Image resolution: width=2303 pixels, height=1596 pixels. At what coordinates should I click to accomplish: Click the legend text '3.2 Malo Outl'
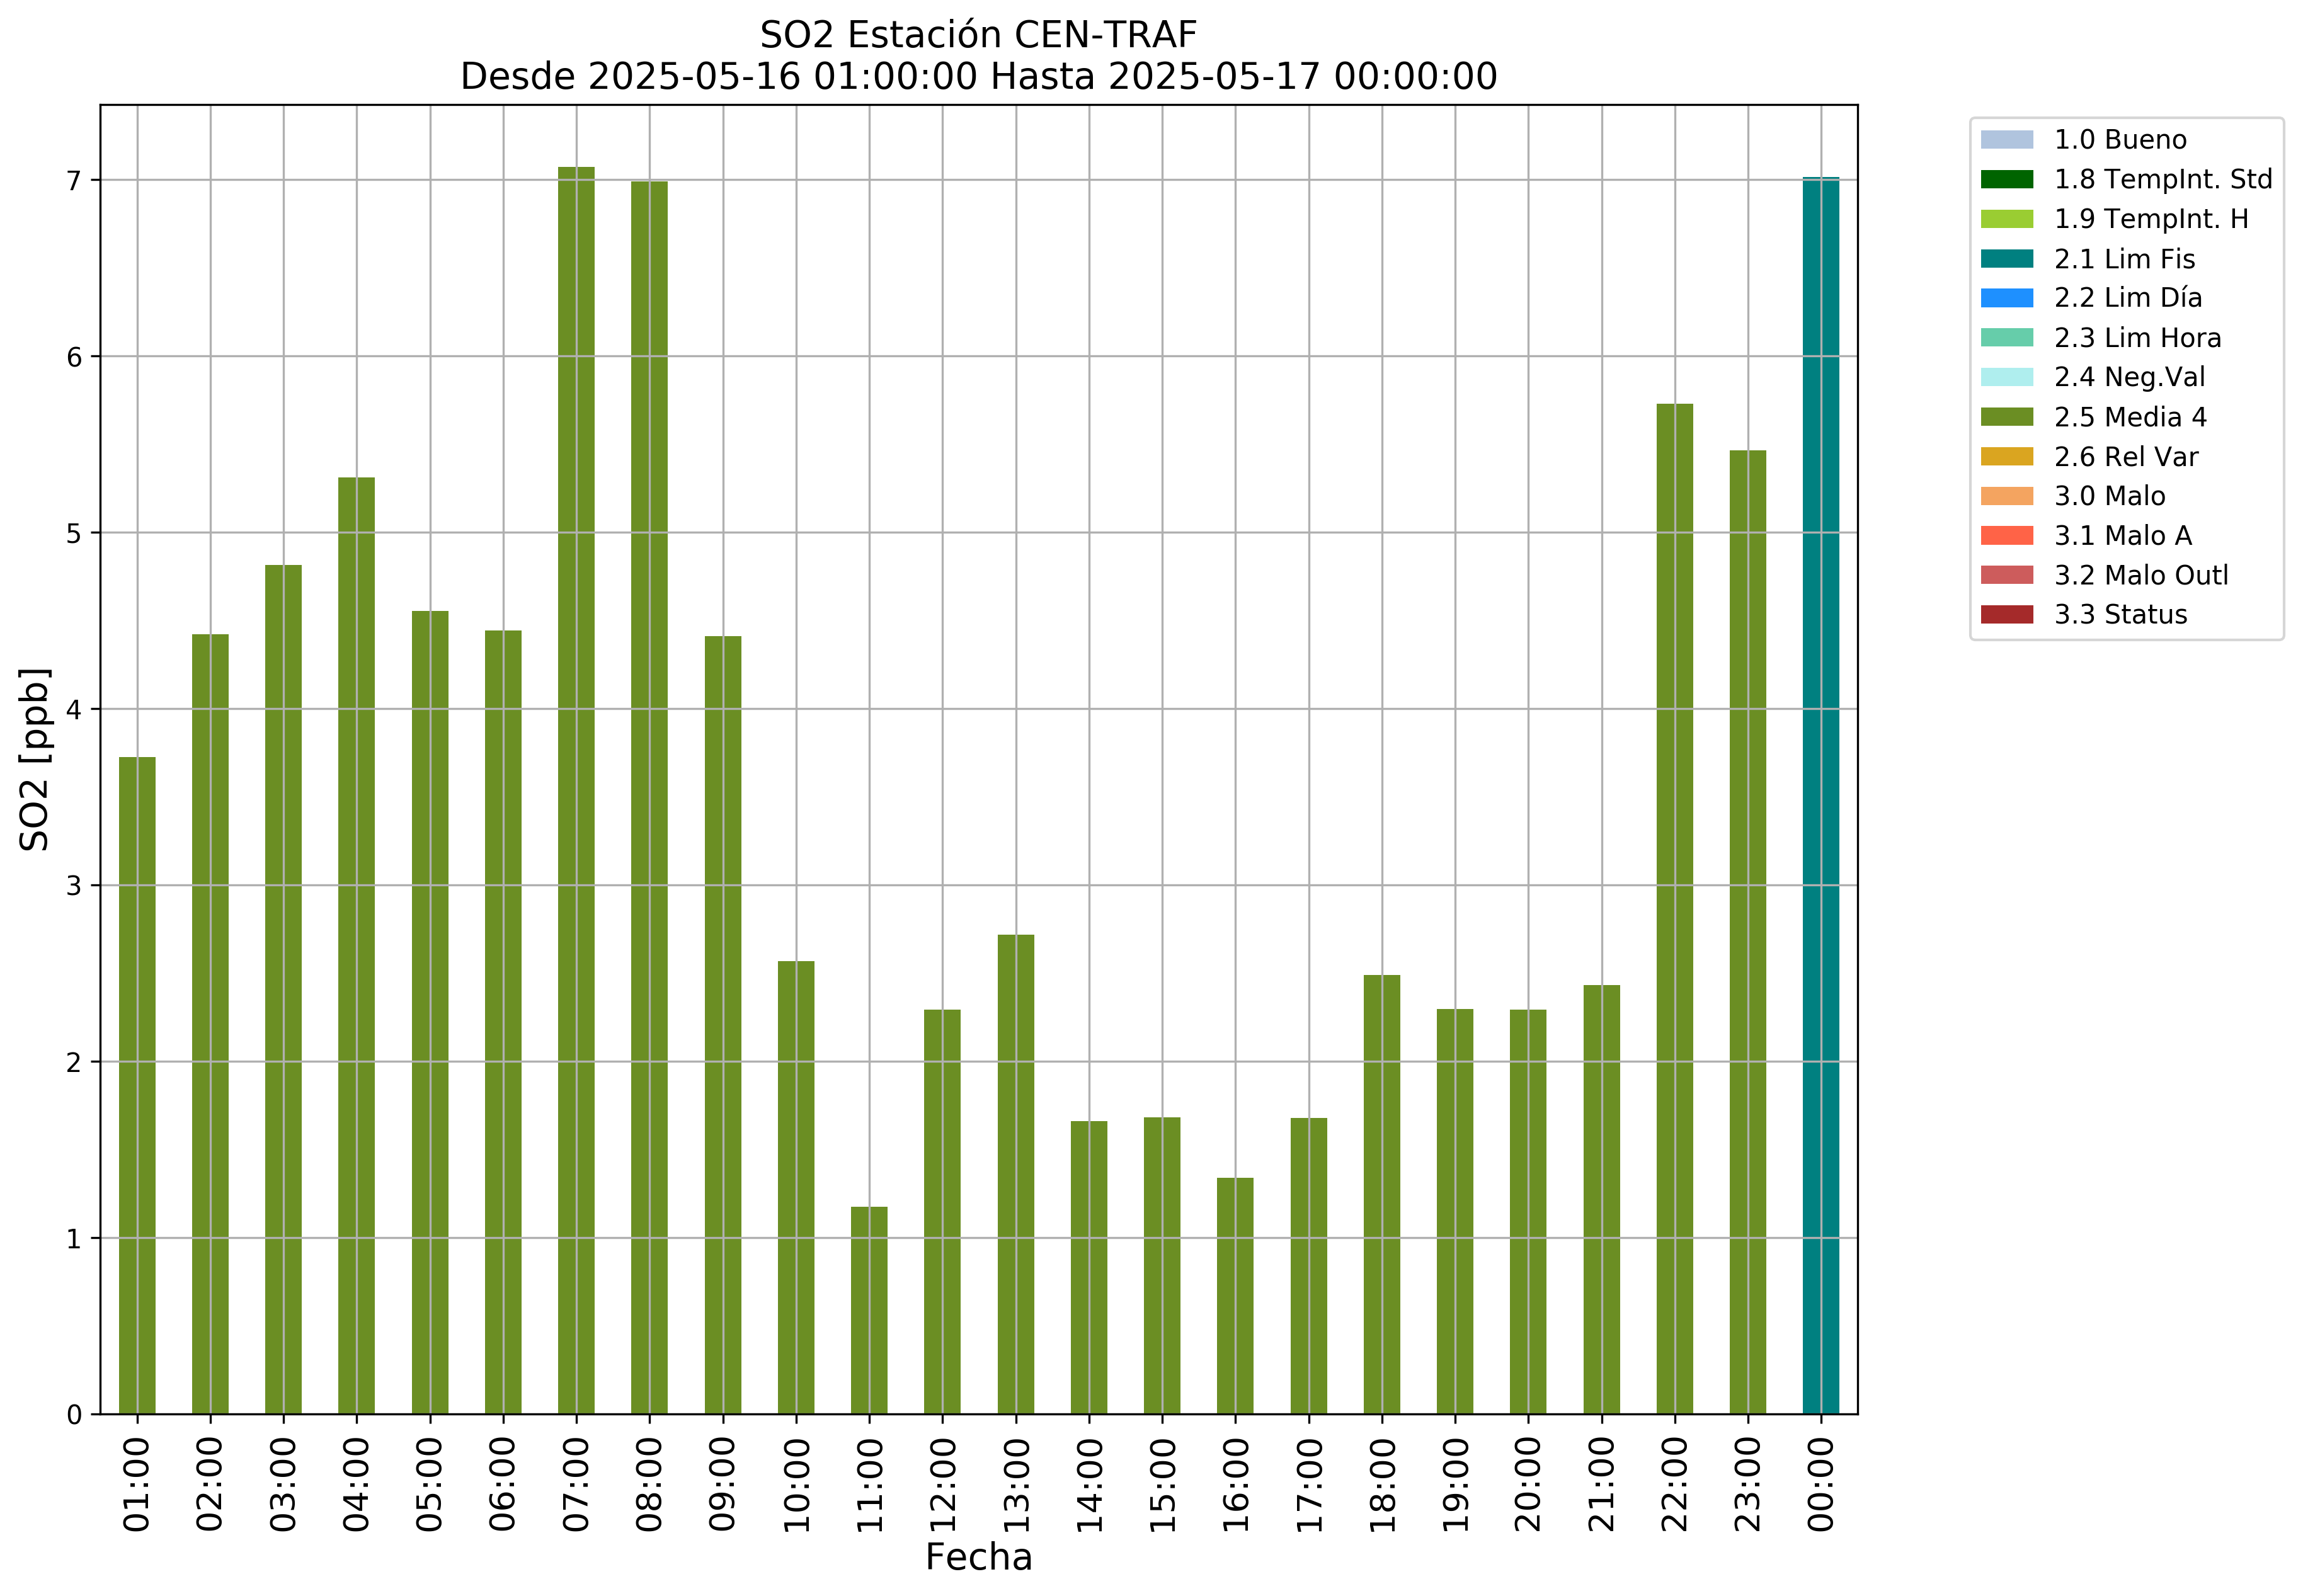tap(2141, 575)
